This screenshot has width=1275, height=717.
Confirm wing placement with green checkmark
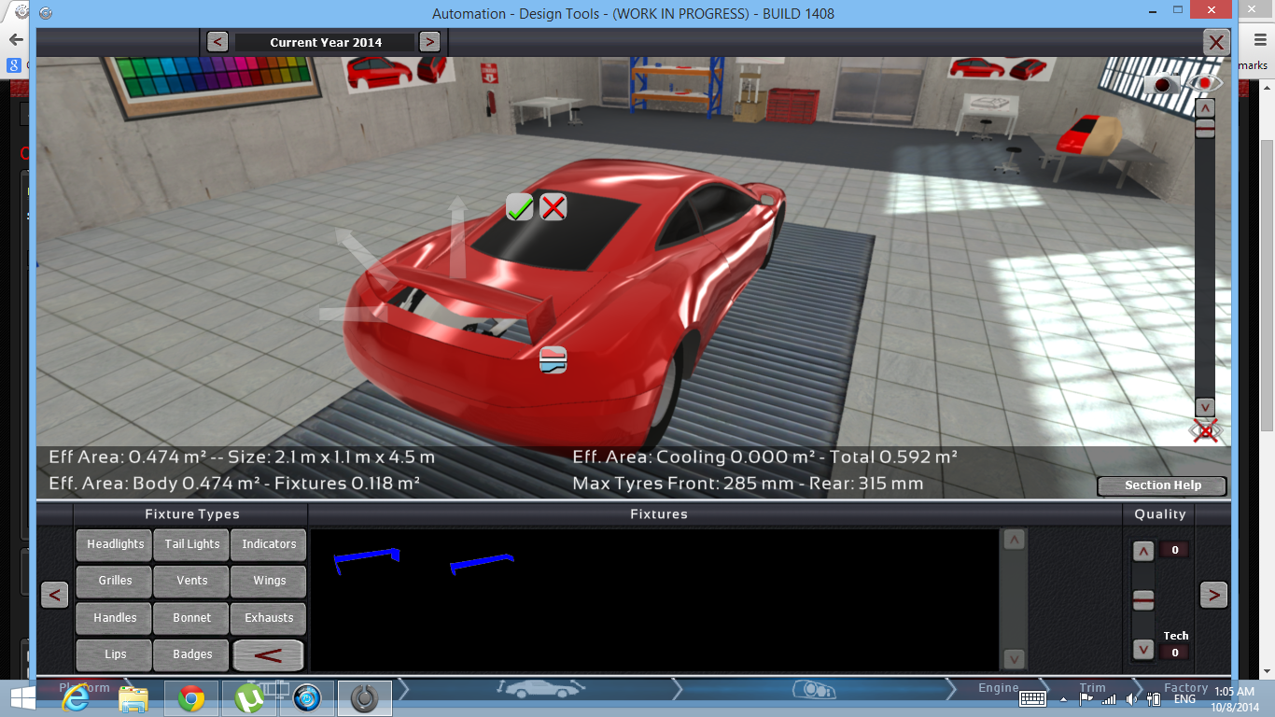(520, 207)
